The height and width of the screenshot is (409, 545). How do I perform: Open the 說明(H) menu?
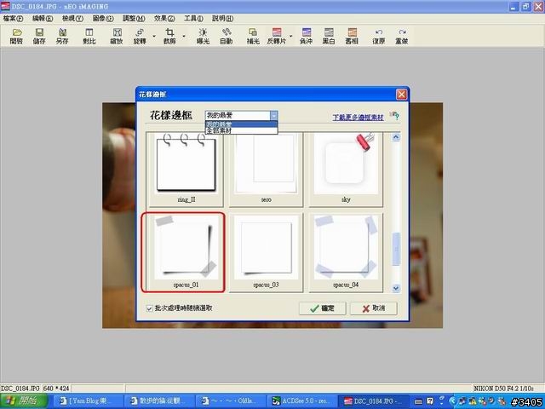click(223, 19)
